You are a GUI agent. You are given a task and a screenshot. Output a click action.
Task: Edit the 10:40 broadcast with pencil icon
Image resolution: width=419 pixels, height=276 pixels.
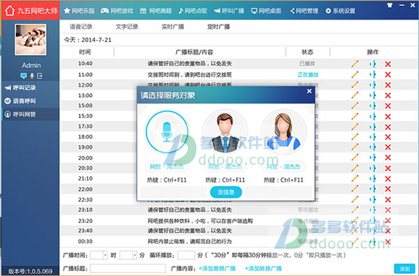(355, 64)
